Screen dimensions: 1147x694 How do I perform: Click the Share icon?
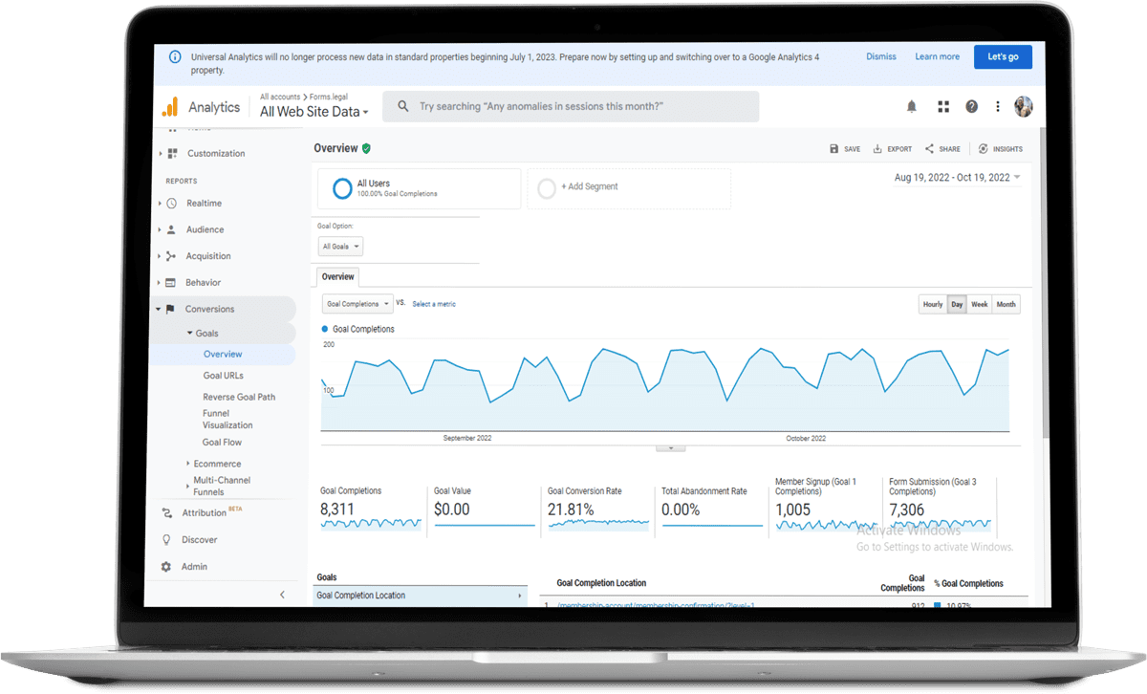coord(929,149)
